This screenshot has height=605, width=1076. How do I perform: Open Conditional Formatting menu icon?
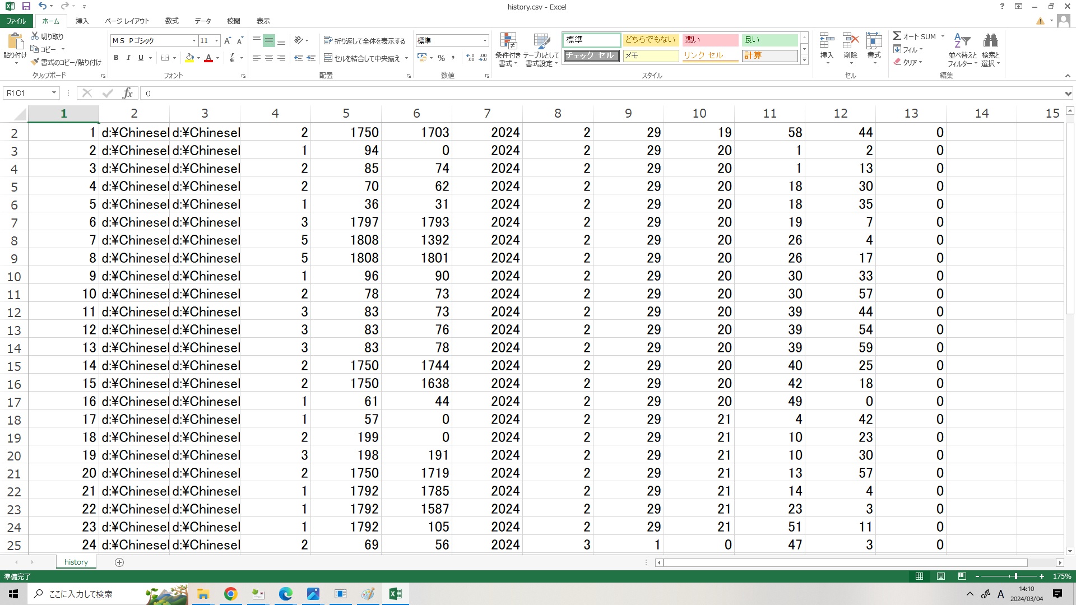pos(508,42)
